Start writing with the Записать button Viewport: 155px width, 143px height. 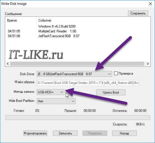(65, 133)
